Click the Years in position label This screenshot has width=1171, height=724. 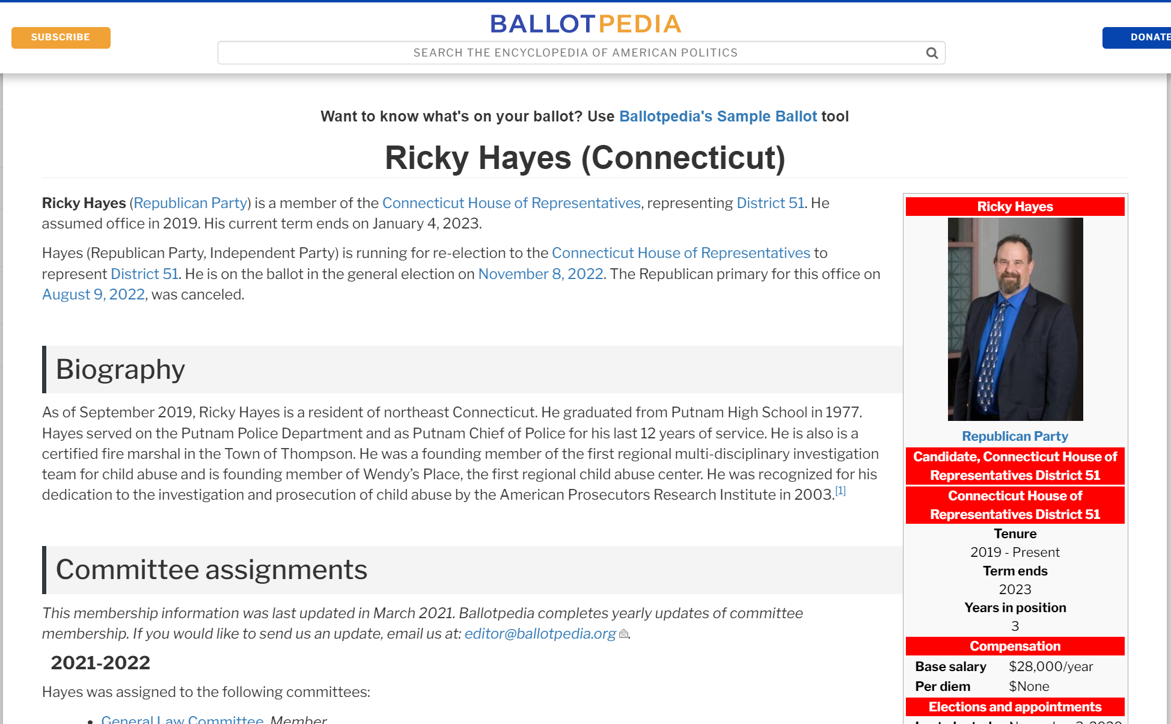1015,608
